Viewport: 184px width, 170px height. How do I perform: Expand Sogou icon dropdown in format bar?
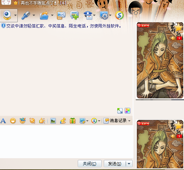(x=99, y=121)
